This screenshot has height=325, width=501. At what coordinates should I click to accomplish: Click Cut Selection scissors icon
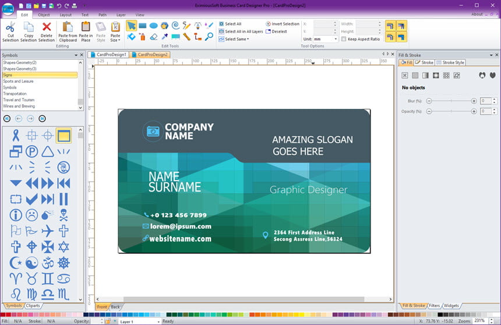click(x=10, y=27)
